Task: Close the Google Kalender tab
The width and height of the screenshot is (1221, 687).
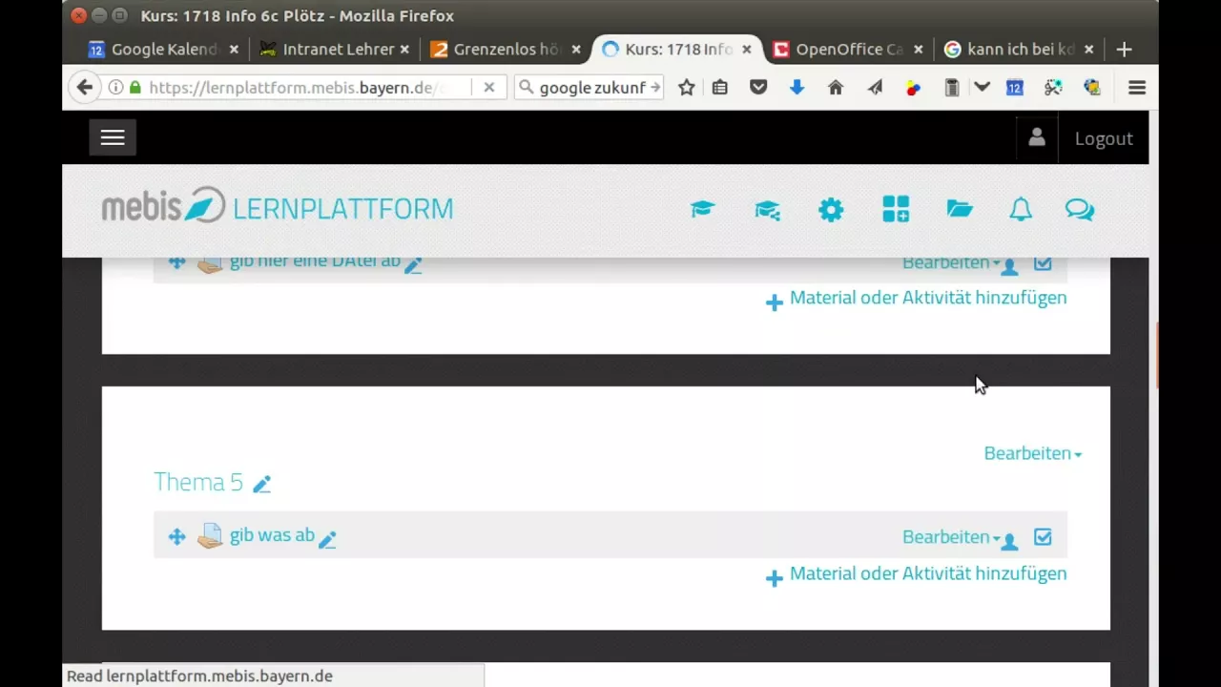Action: (233, 49)
